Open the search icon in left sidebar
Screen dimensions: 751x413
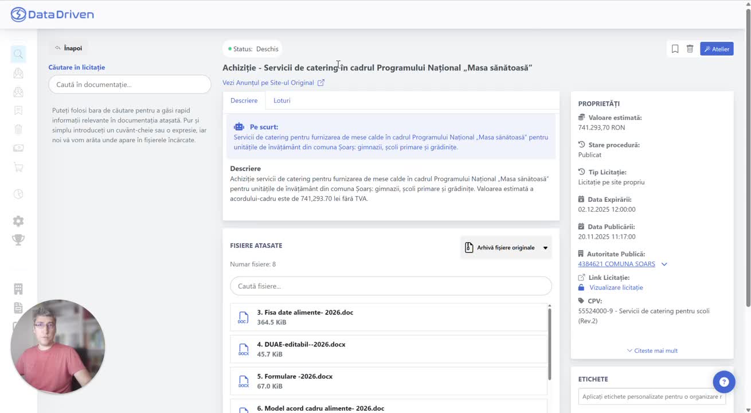[x=18, y=54]
